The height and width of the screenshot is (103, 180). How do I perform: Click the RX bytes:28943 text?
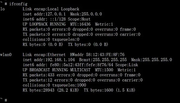tap(38, 90)
